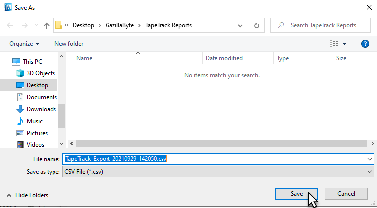This screenshot has height=208, width=377.
Task: Go back using the back arrow
Action: pos(10,25)
